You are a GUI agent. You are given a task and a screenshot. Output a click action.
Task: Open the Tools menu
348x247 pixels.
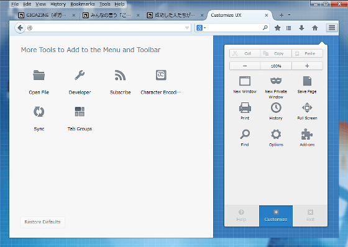(105, 4)
